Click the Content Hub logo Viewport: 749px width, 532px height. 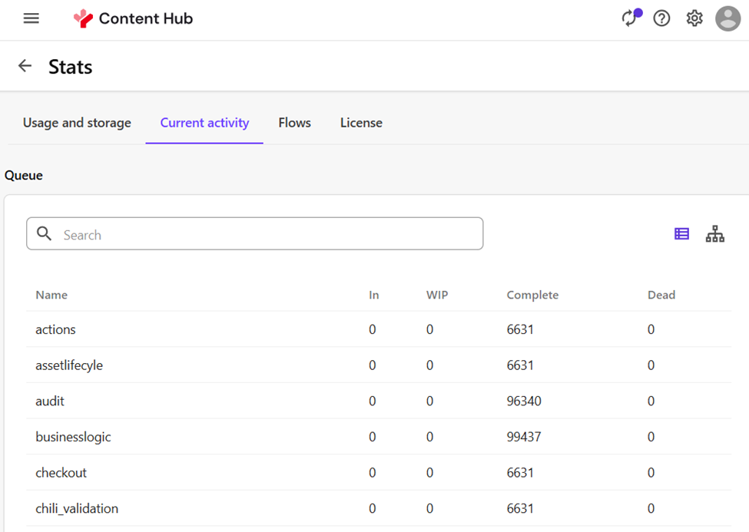pos(133,18)
